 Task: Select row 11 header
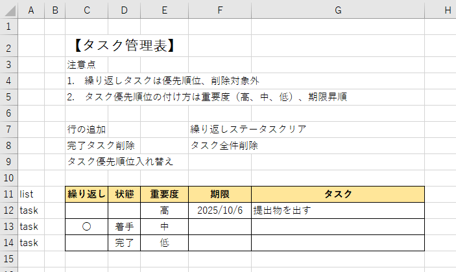pos(8,194)
